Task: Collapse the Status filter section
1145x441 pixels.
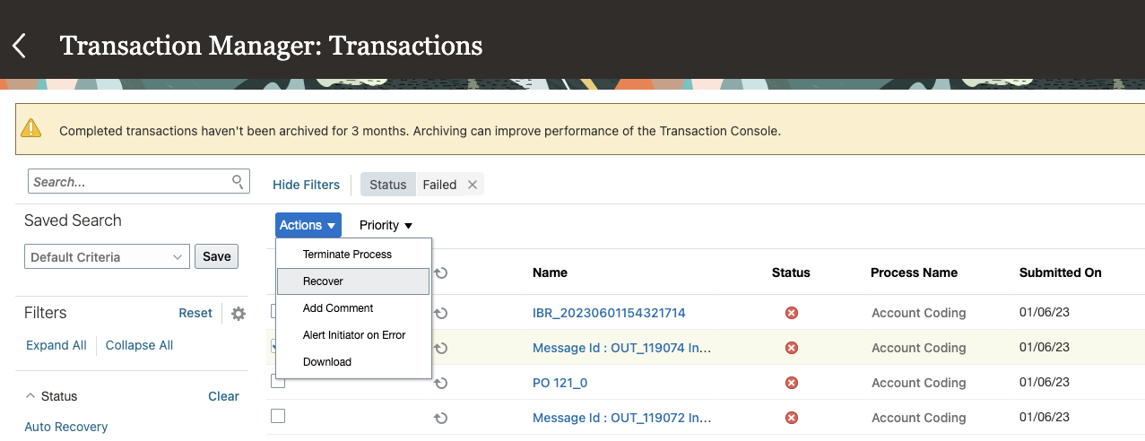Action: (x=30, y=396)
